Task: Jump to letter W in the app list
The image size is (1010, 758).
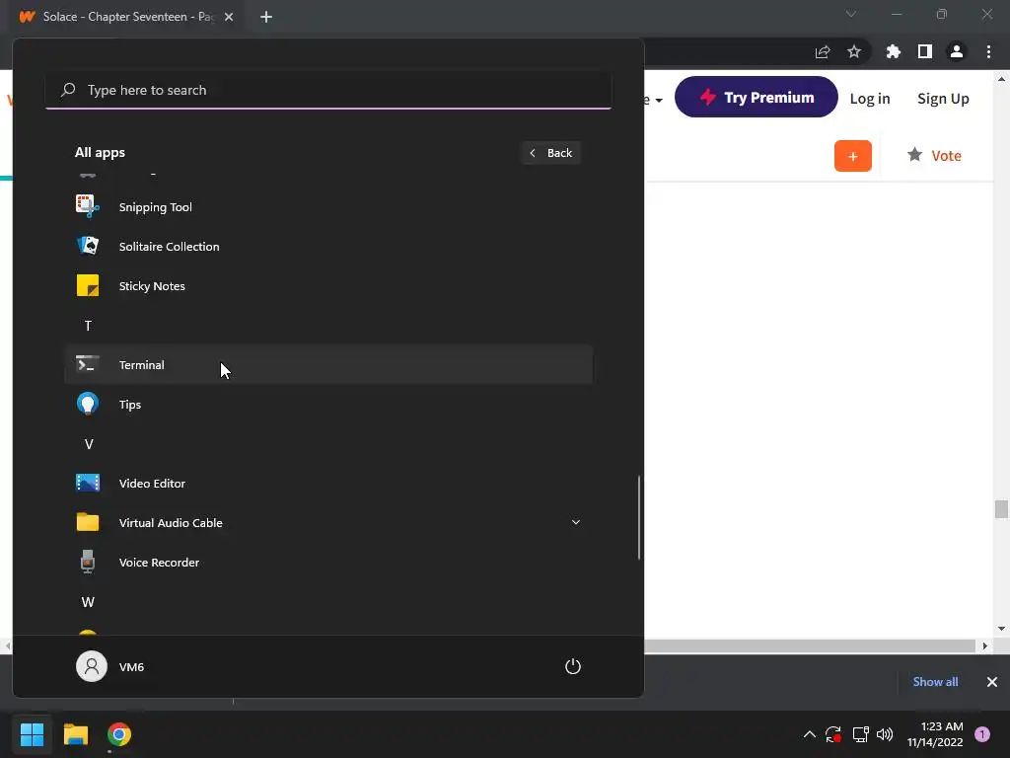Action: click(x=88, y=602)
